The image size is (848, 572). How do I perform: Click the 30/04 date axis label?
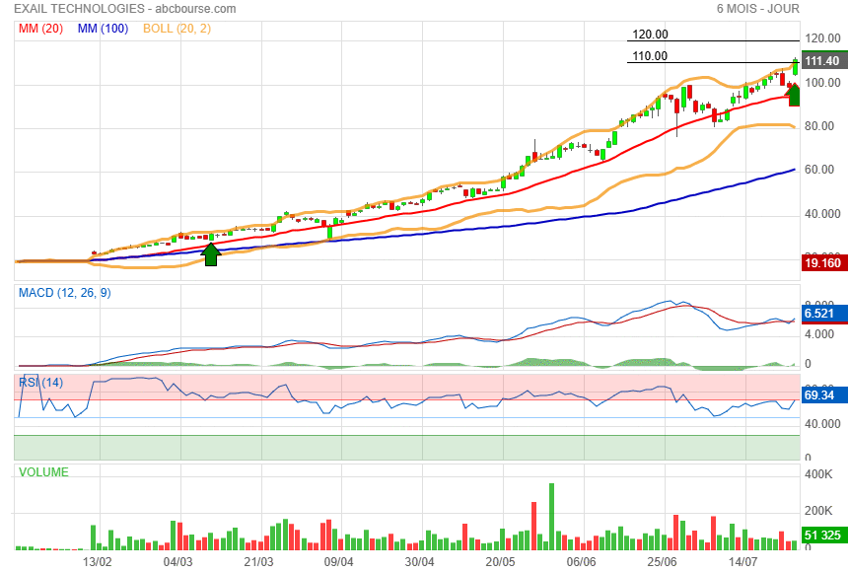click(x=419, y=561)
